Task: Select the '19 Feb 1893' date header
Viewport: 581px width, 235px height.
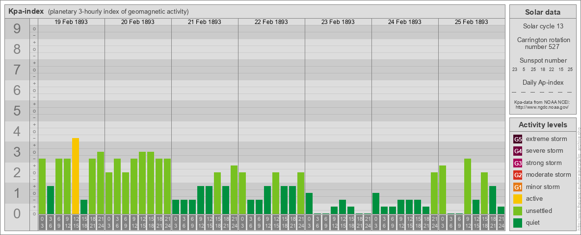Action: pyautogui.click(x=71, y=22)
